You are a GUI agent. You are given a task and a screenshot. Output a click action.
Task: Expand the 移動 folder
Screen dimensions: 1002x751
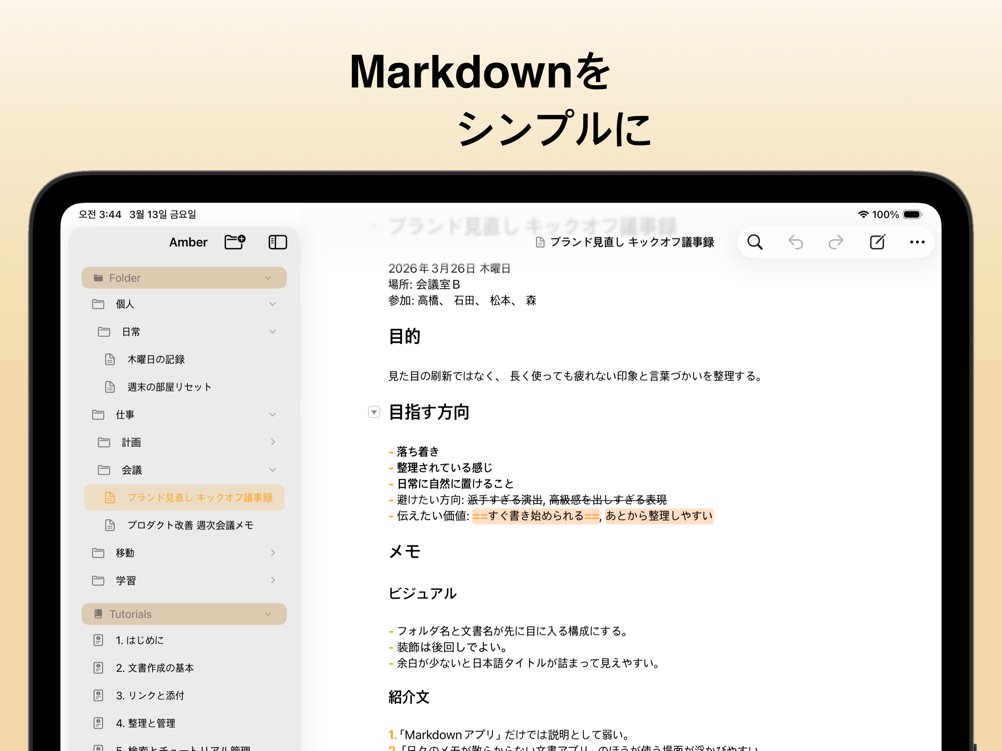point(273,552)
